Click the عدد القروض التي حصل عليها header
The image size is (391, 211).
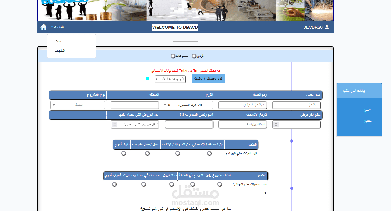pos(133,115)
